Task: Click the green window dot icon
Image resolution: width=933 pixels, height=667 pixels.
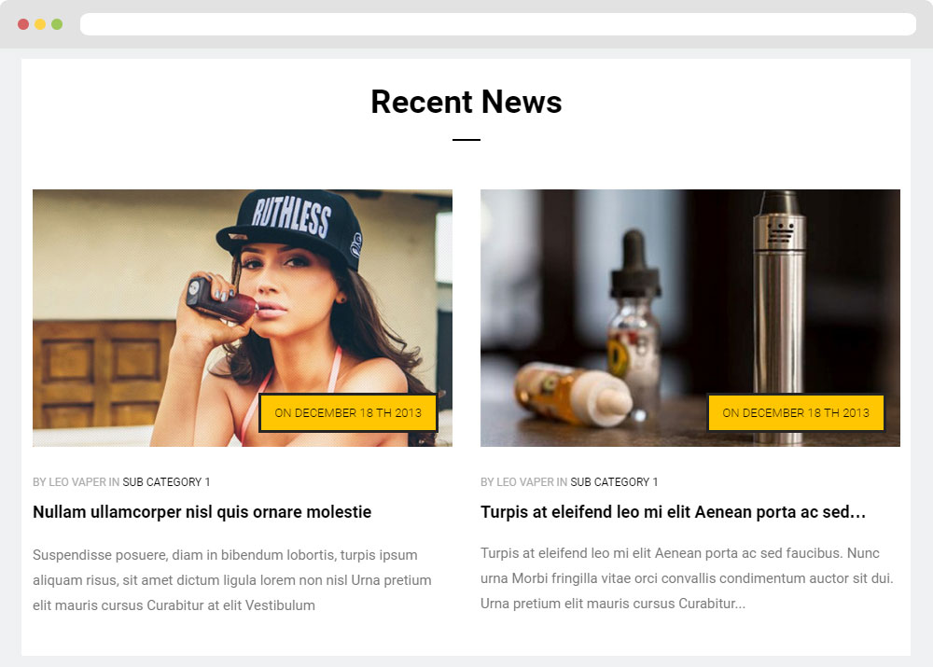Action: pyautogui.click(x=57, y=24)
